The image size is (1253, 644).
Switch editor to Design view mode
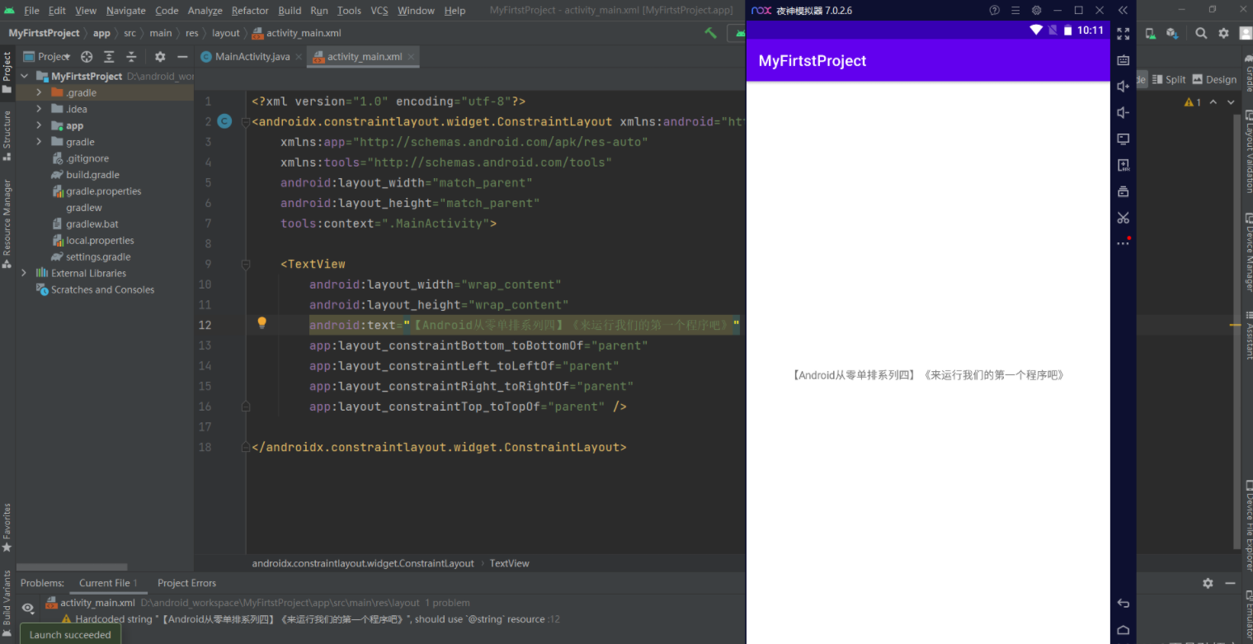1214,79
